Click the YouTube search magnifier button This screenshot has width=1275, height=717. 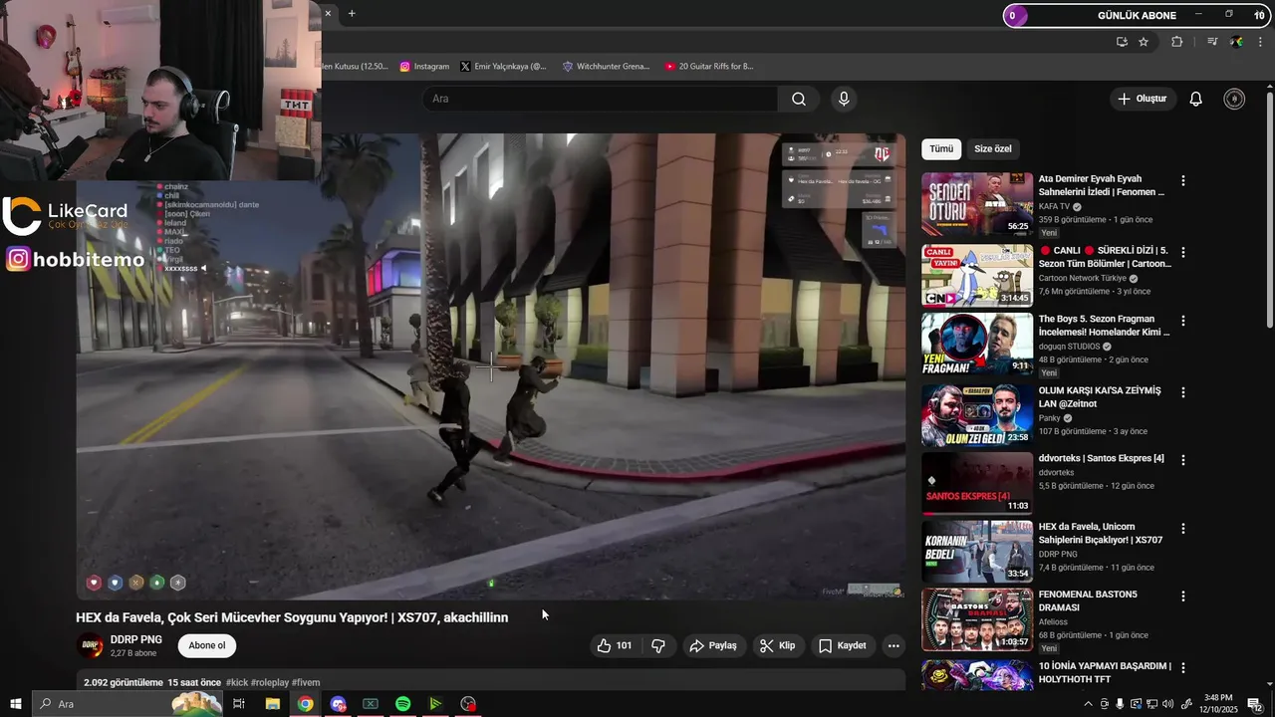click(x=799, y=99)
